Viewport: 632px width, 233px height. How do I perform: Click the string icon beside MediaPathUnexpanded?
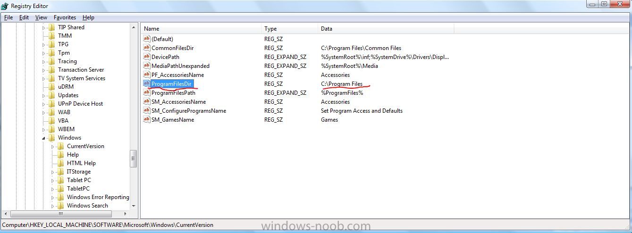click(146, 66)
